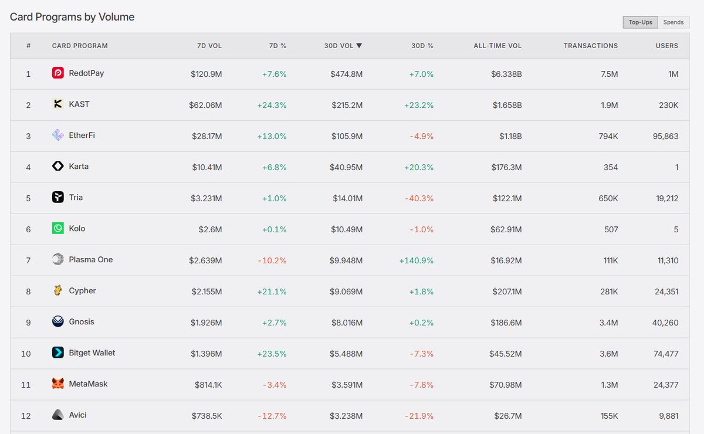Switch to the Spends view

[x=673, y=22]
